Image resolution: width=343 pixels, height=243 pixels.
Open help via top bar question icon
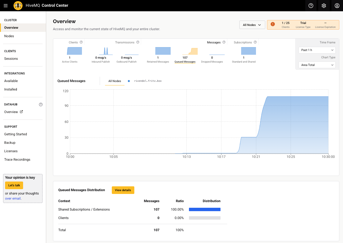point(311,6)
